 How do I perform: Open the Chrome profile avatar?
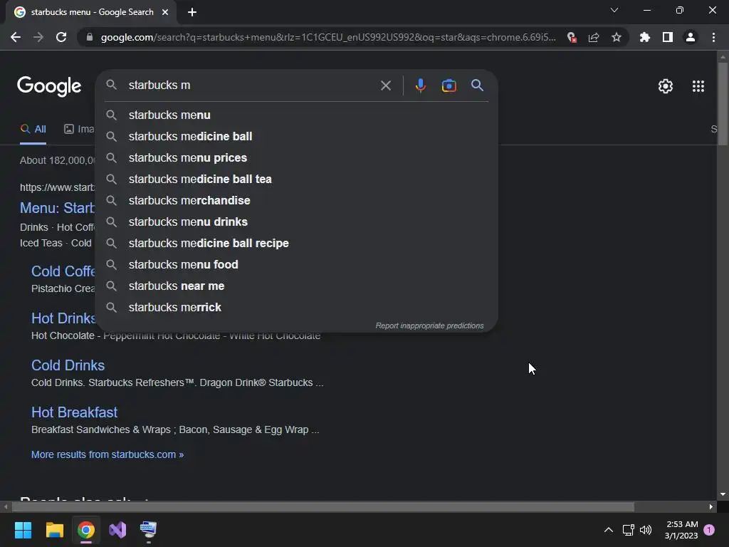point(691,37)
